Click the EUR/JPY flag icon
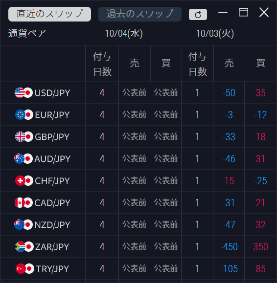This screenshot has height=283, width=277. point(24,115)
